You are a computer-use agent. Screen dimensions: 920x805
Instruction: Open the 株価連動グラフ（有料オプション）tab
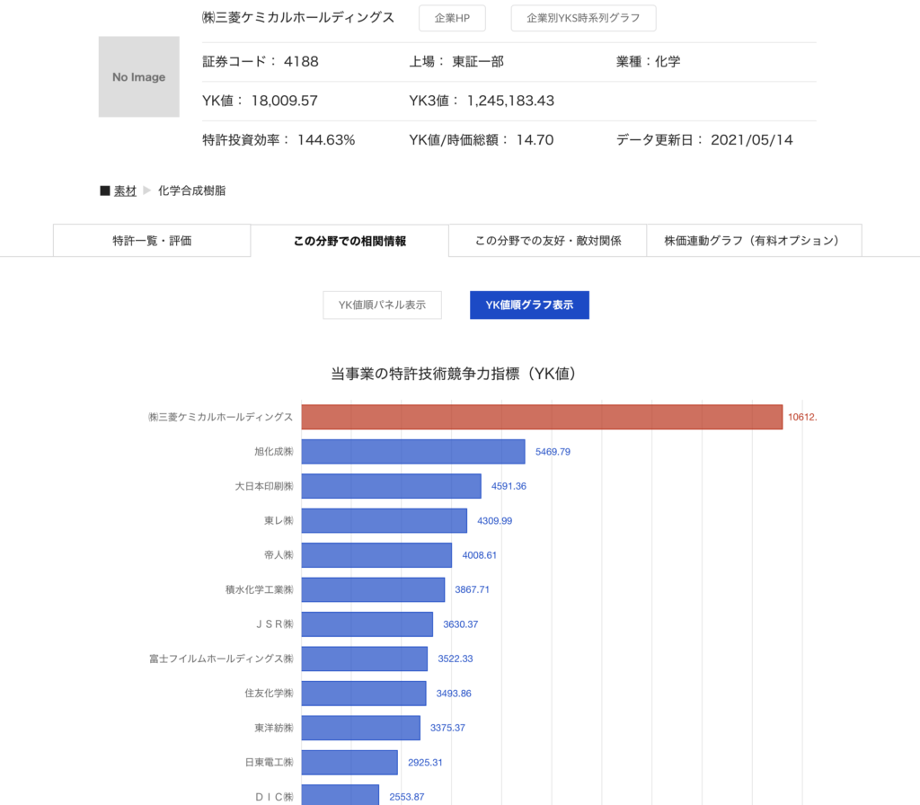754,241
